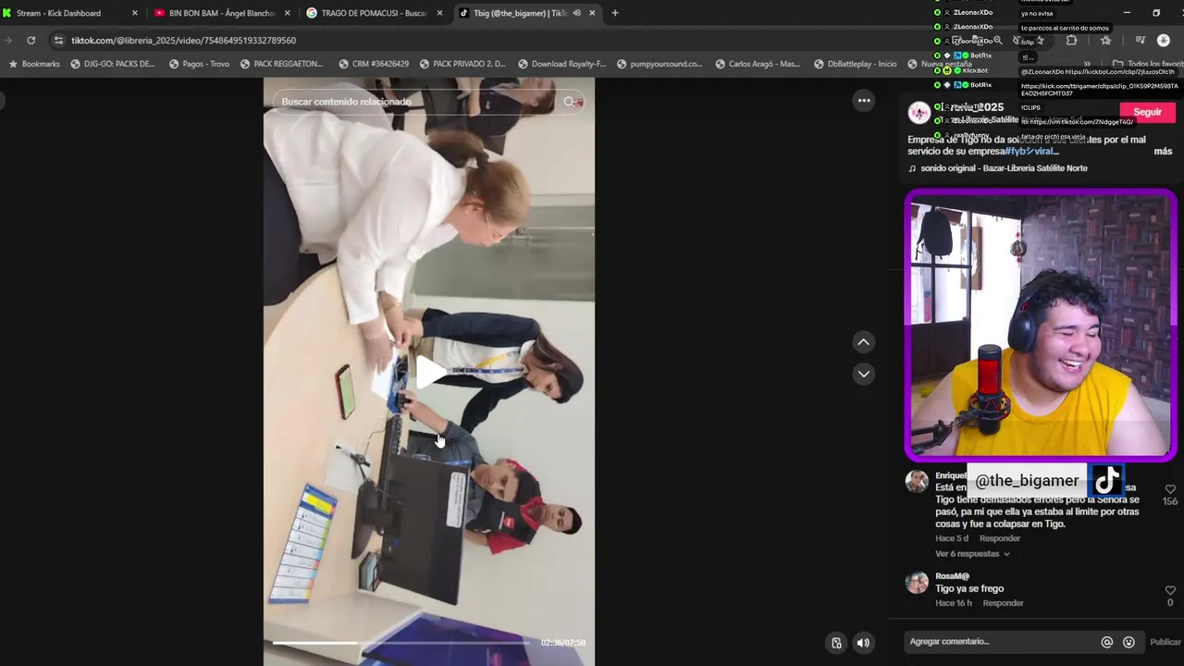This screenshot has height=666, width=1184.
Task: Switch to the BIN BON BAM YouTube tab
Action: (x=222, y=13)
